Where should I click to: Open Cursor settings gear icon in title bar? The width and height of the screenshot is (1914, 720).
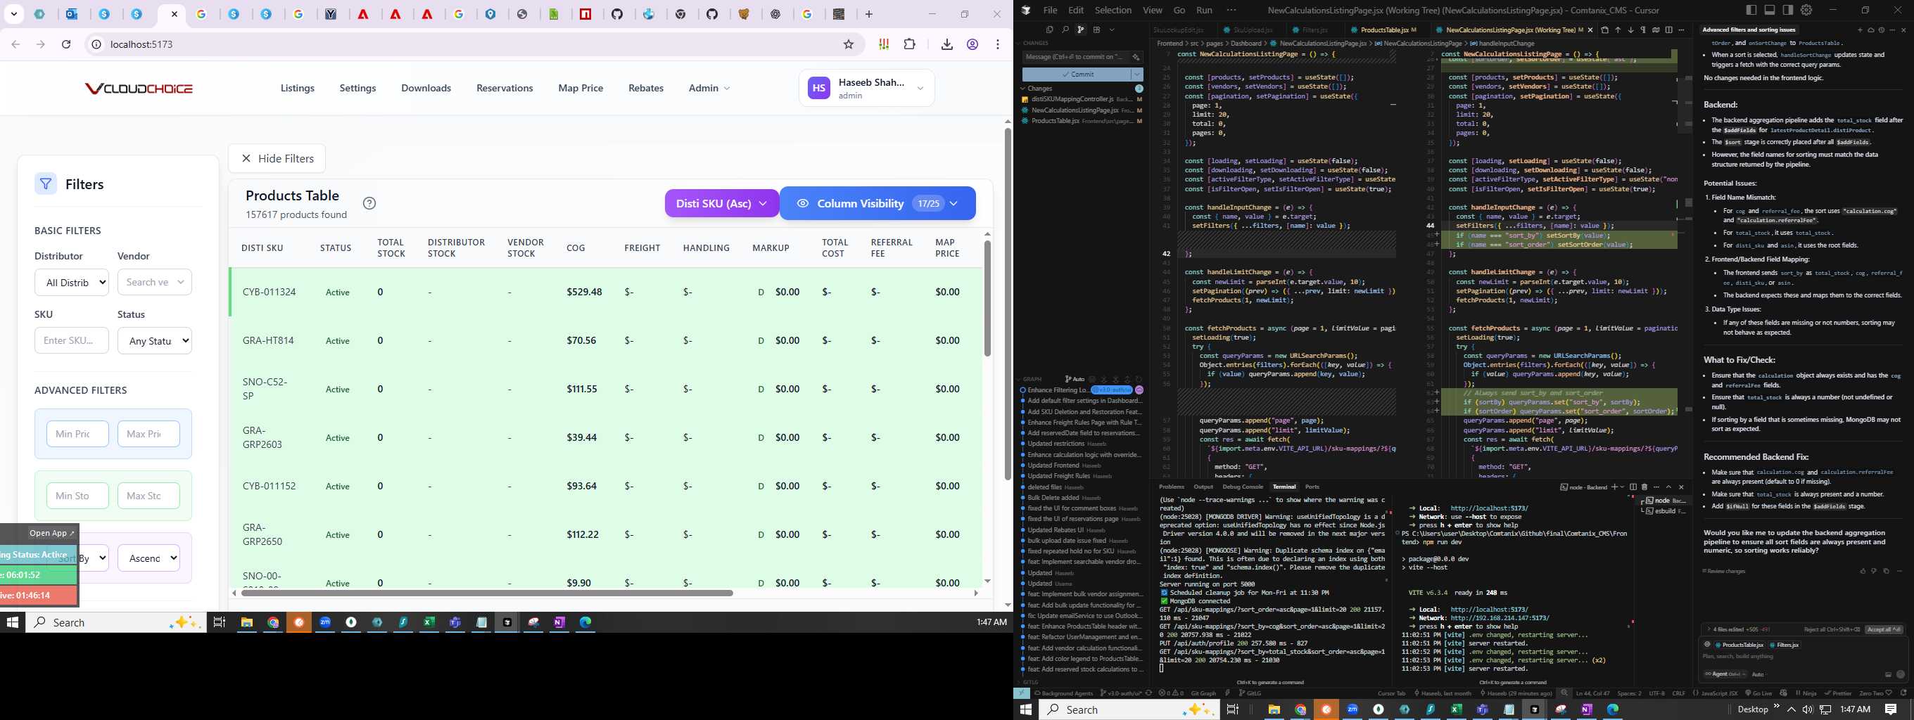click(x=1806, y=10)
